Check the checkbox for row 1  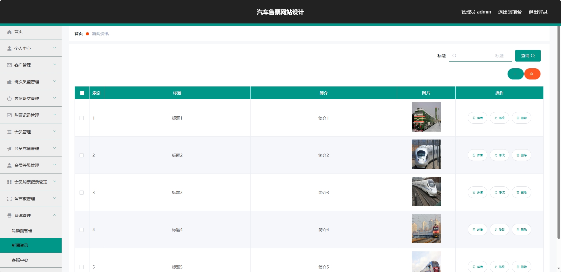coord(82,118)
